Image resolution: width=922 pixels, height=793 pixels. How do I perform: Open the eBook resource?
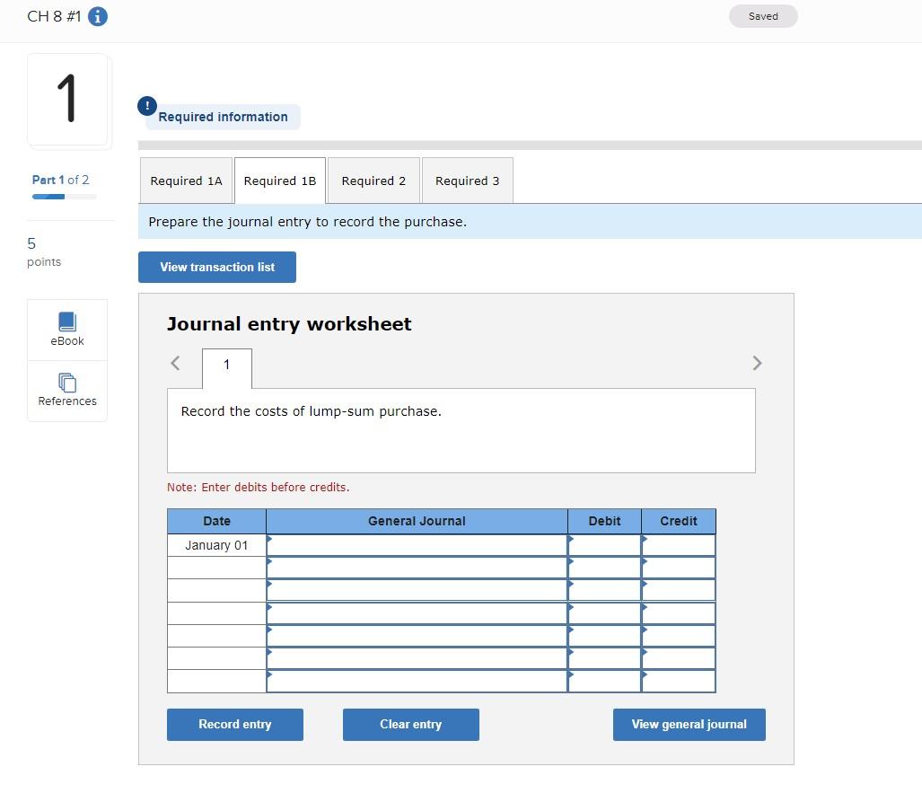(67, 330)
